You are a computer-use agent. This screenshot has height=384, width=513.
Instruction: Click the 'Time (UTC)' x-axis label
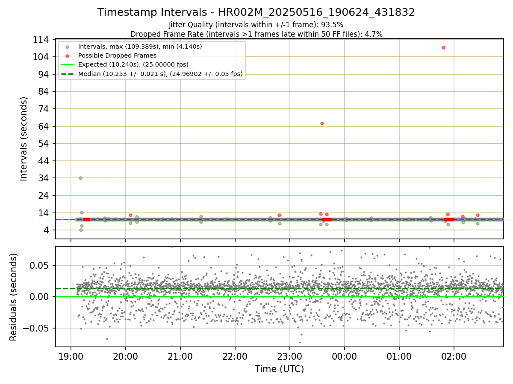(x=279, y=369)
